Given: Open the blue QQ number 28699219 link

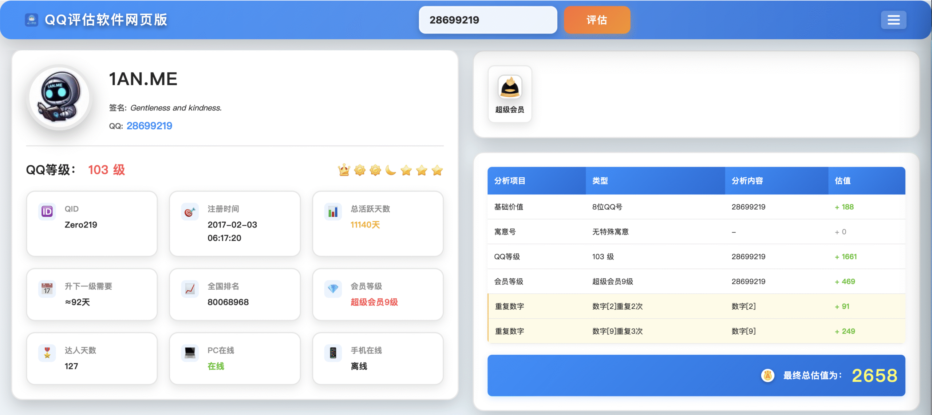Looking at the screenshot, I should pyautogui.click(x=149, y=126).
